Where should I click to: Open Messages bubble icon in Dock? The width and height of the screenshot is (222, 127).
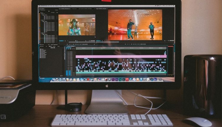[x=81, y=79]
